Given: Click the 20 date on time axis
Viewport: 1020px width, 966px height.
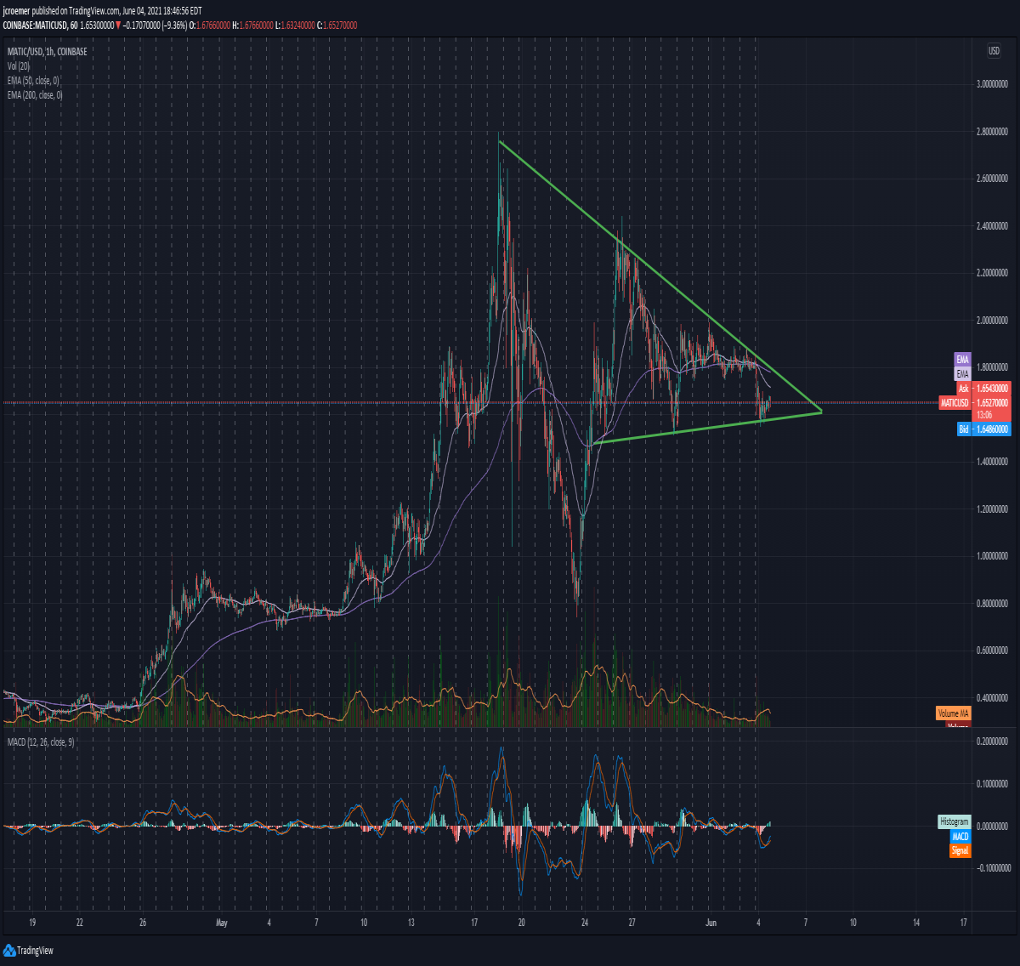Looking at the screenshot, I should coord(521,923).
